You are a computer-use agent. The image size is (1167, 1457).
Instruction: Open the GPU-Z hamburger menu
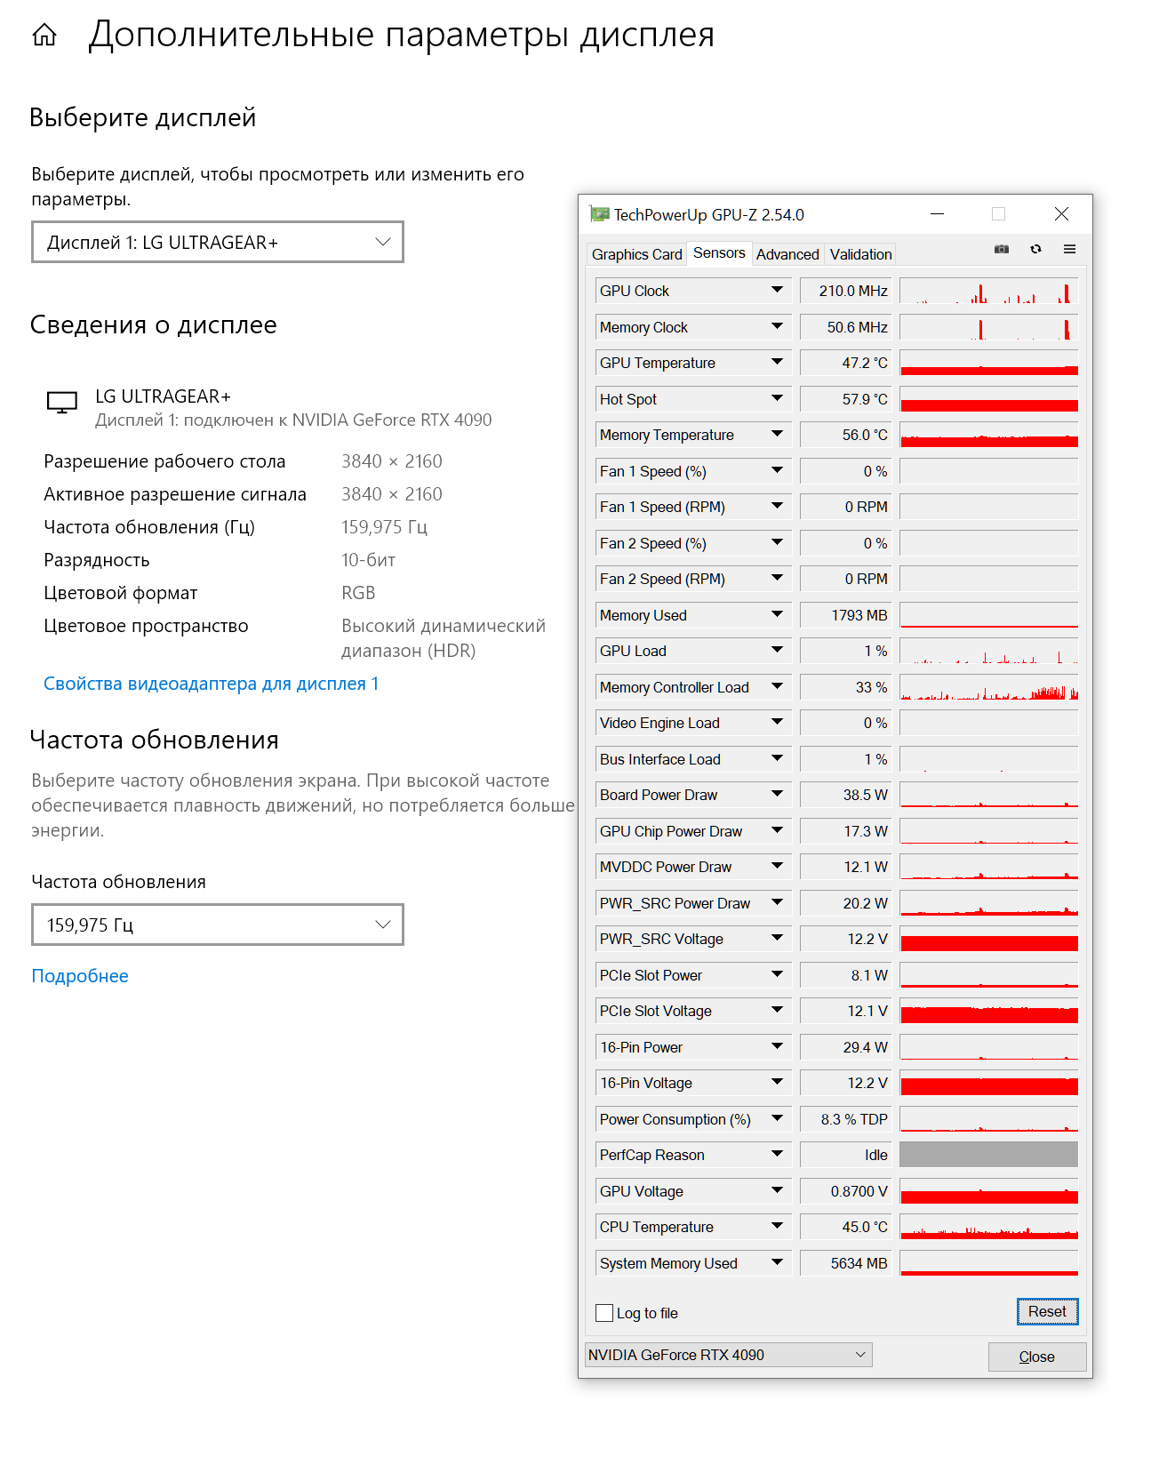click(x=1069, y=250)
